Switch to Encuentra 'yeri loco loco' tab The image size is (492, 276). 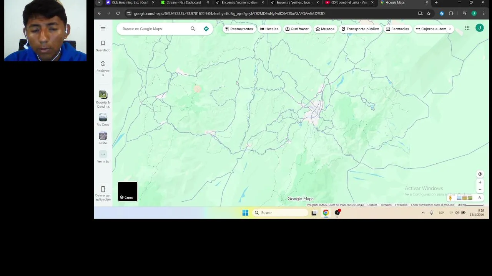[x=294, y=3]
